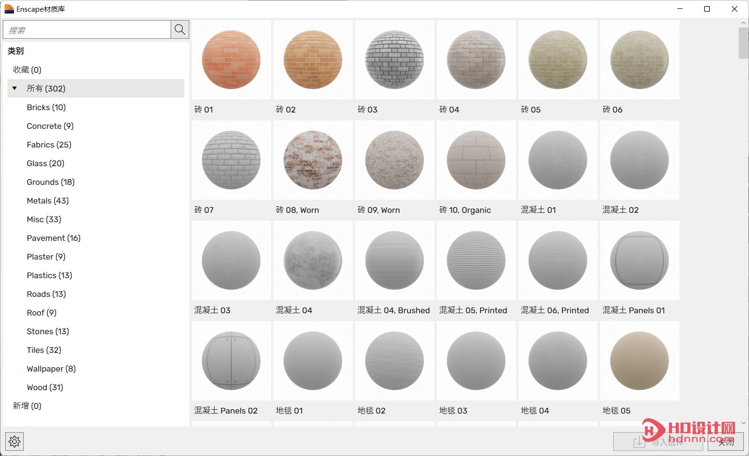The image size is (749, 456).
Task: Click the scrollbar down arrow
Action: 743,422
